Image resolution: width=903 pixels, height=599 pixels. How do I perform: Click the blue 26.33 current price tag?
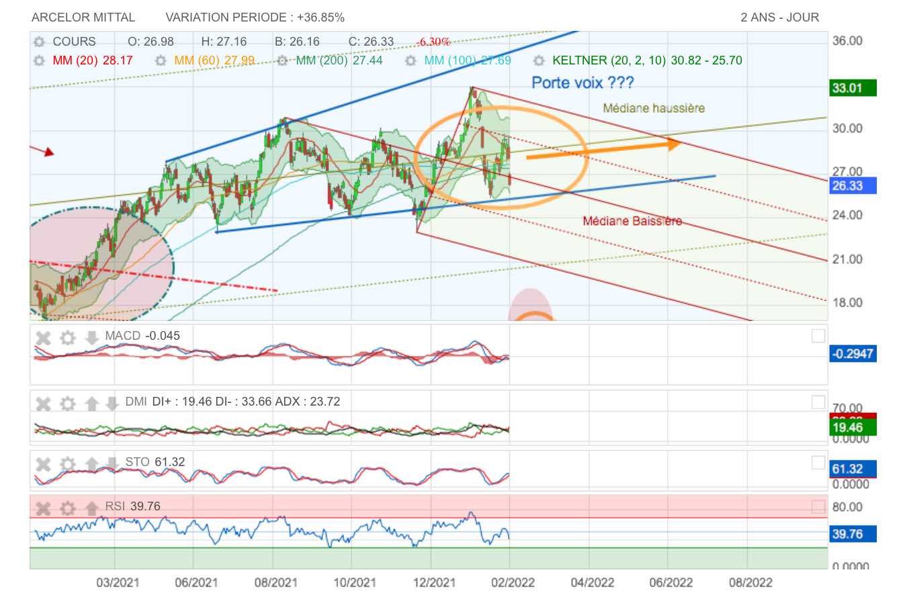tap(853, 185)
